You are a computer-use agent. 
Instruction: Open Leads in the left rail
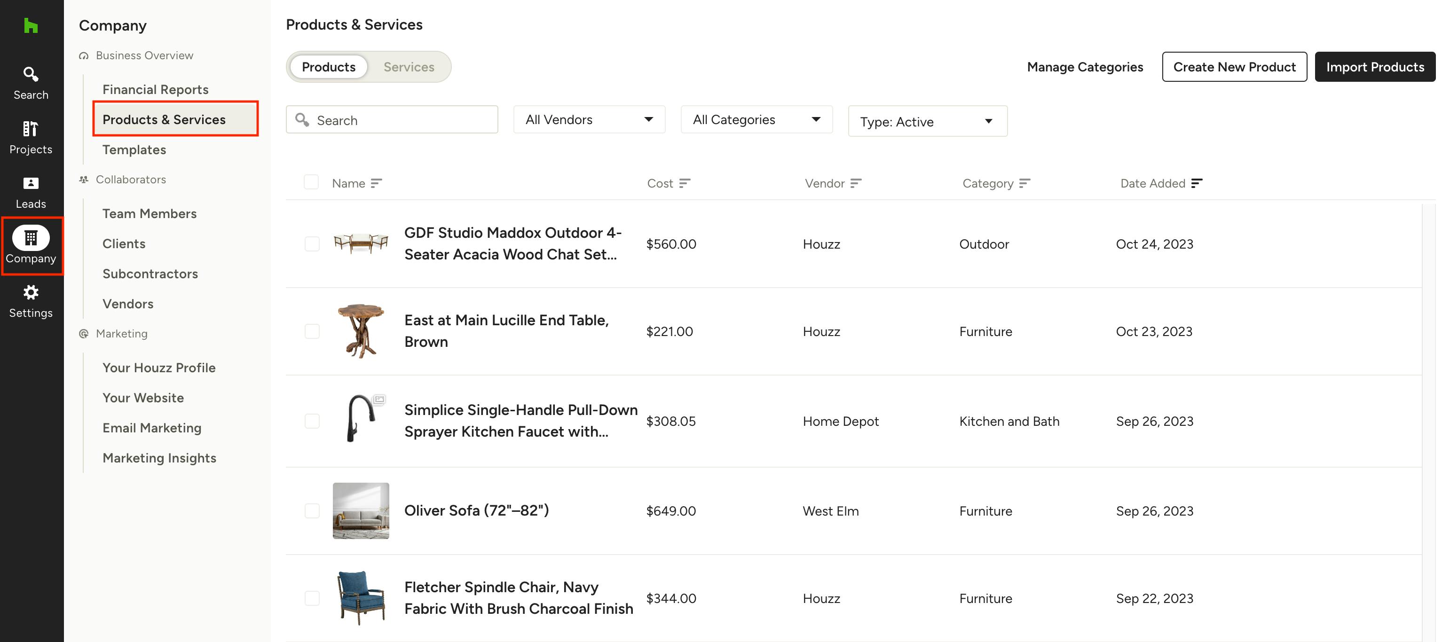(31, 192)
